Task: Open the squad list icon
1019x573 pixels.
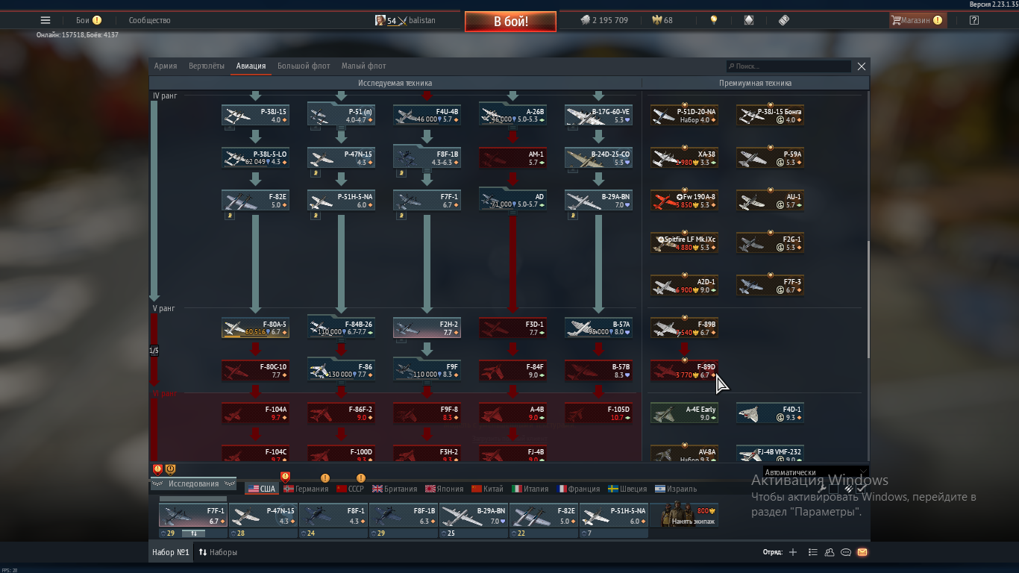Action: [x=813, y=552]
